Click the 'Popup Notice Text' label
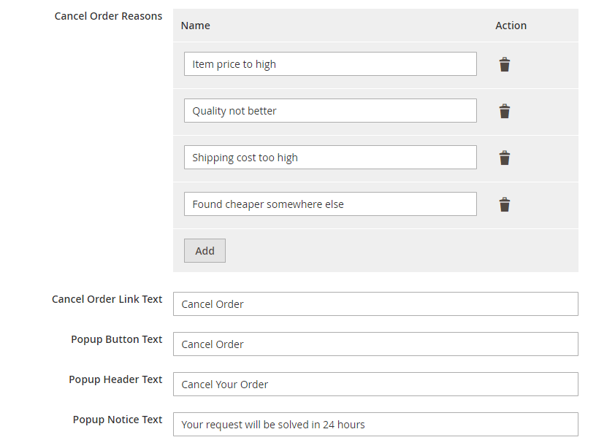Screen dimensions: 596x448 pos(117,420)
